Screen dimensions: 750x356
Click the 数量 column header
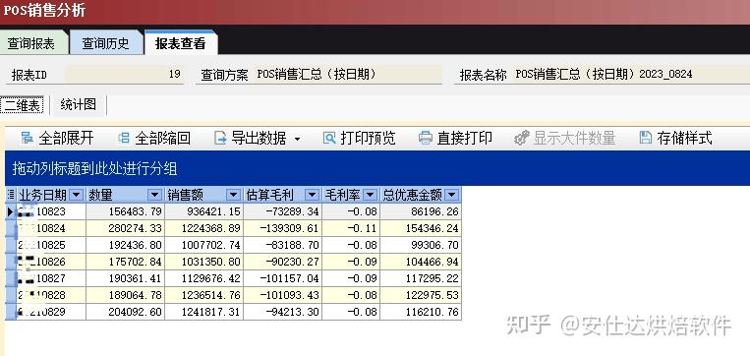pyautogui.click(x=125, y=195)
